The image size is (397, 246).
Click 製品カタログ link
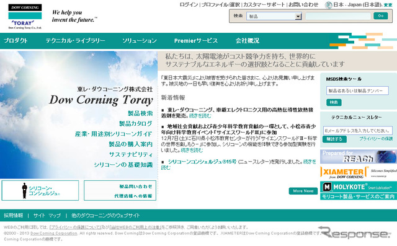click(136, 124)
